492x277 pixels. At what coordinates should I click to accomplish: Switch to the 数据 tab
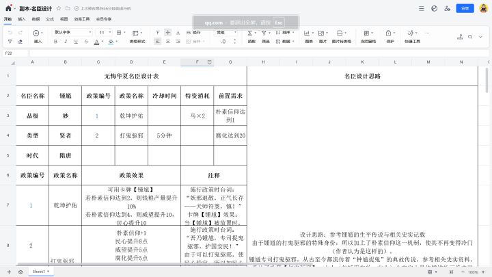click(x=36, y=19)
